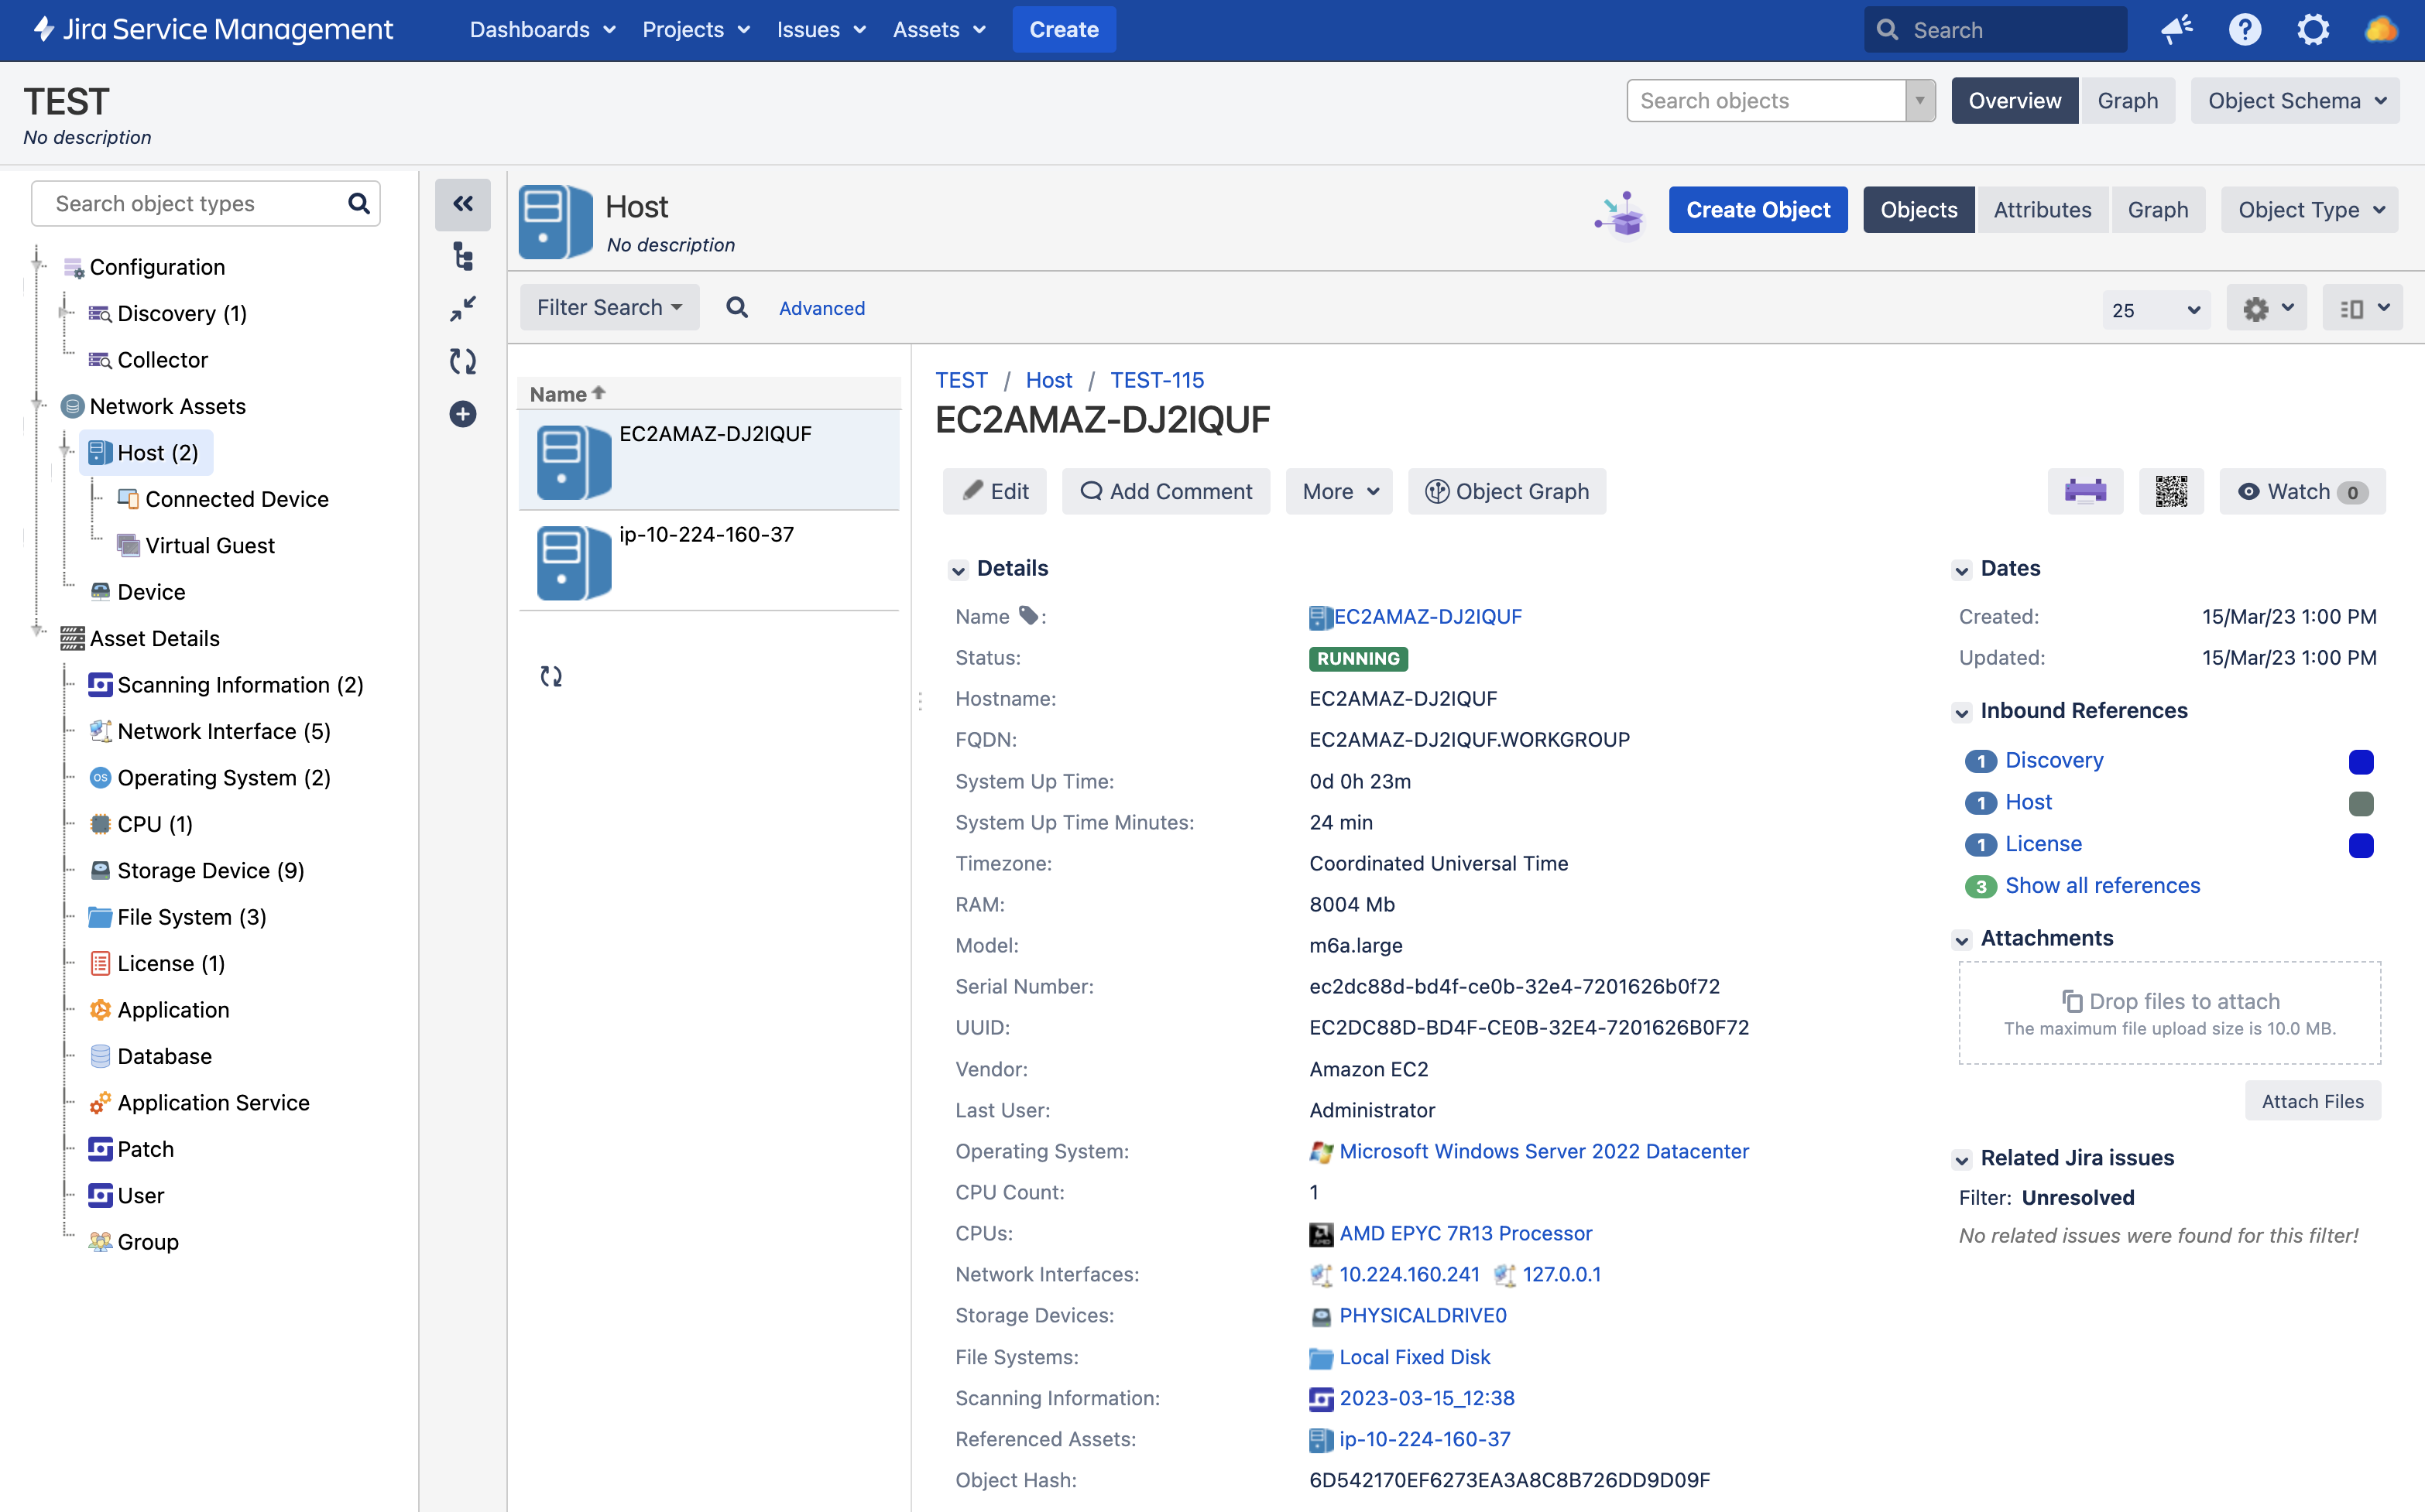Click the Create Object button
The image size is (2425, 1512).
coord(1758,210)
